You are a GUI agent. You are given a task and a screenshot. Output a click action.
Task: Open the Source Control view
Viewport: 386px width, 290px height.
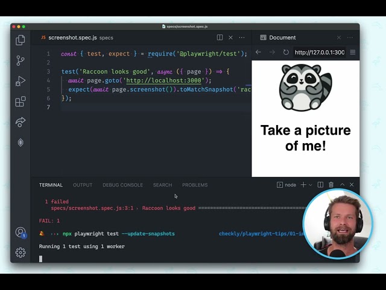click(x=21, y=60)
